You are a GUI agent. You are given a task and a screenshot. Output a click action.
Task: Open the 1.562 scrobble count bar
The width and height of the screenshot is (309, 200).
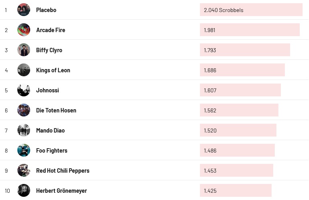point(239,110)
